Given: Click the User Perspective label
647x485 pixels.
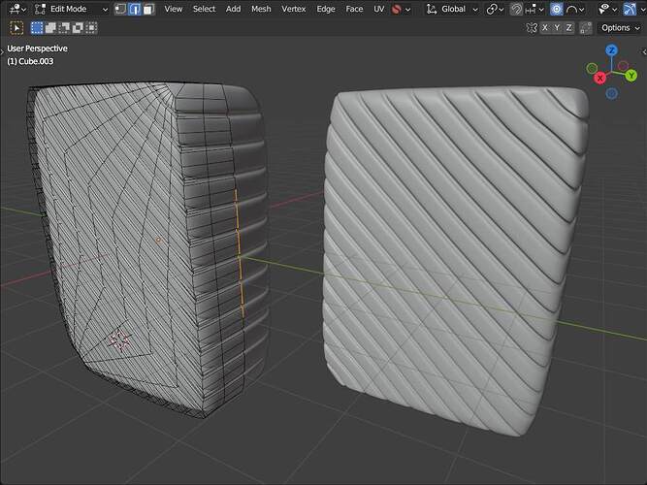Looking at the screenshot, I should pos(37,48).
